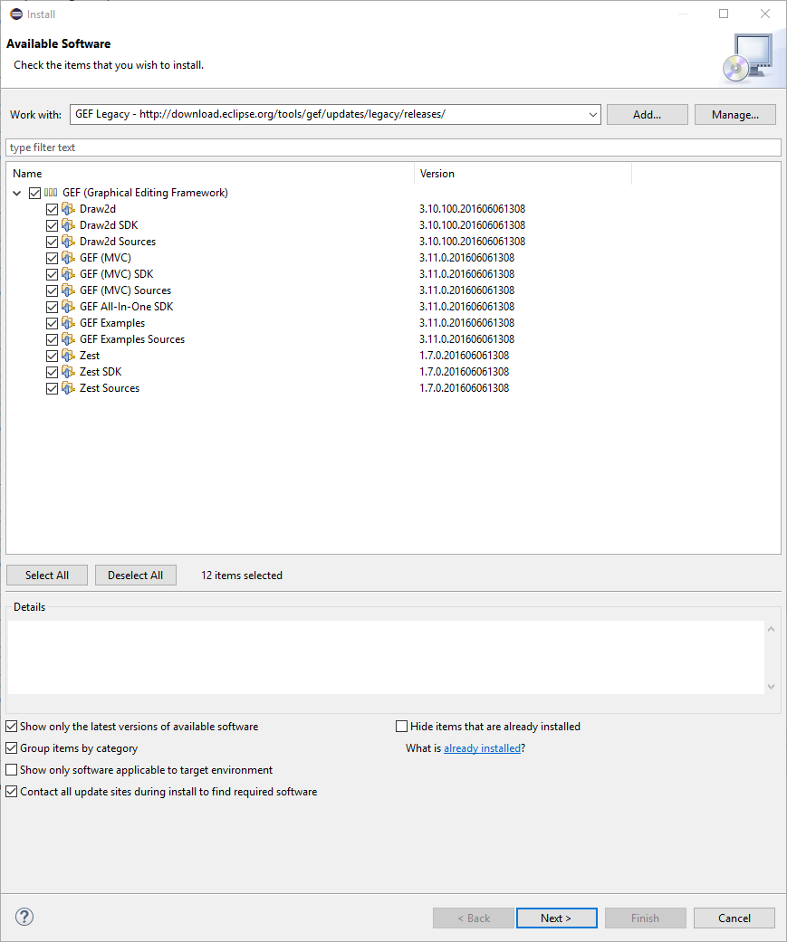Open the Work with site dropdown
The image size is (787, 942).
point(593,114)
